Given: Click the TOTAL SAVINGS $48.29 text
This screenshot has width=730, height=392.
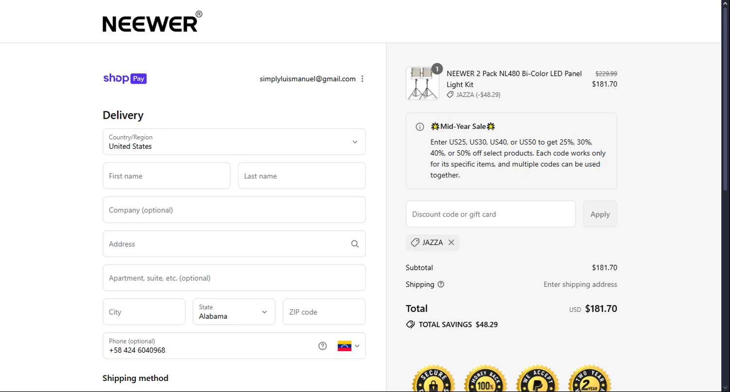Looking at the screenshot, I should 458,324.
